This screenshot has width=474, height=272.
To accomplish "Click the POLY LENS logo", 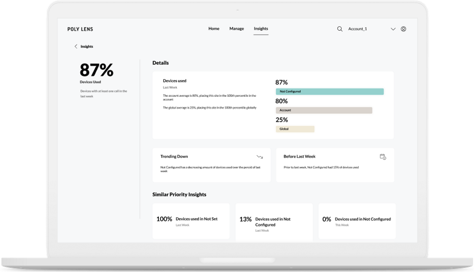I will pyautogui.click(x=80, y=29).
